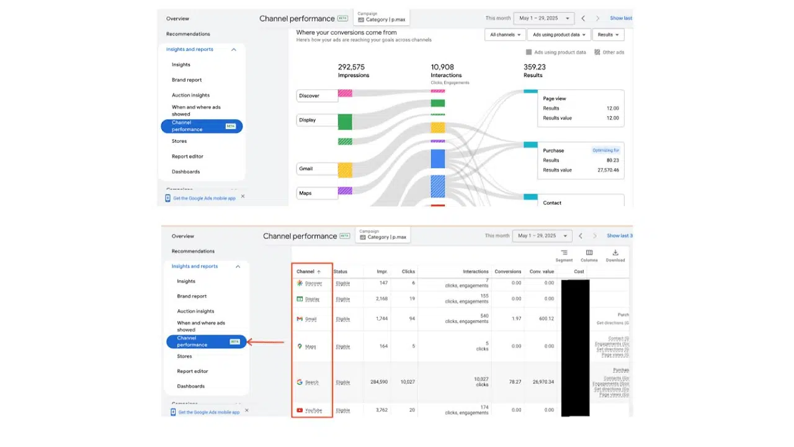The width and height of the screenshot is (794, 447).
Task: Go to previous date range in the bottom screenshot
Action: tap(581, 236)
